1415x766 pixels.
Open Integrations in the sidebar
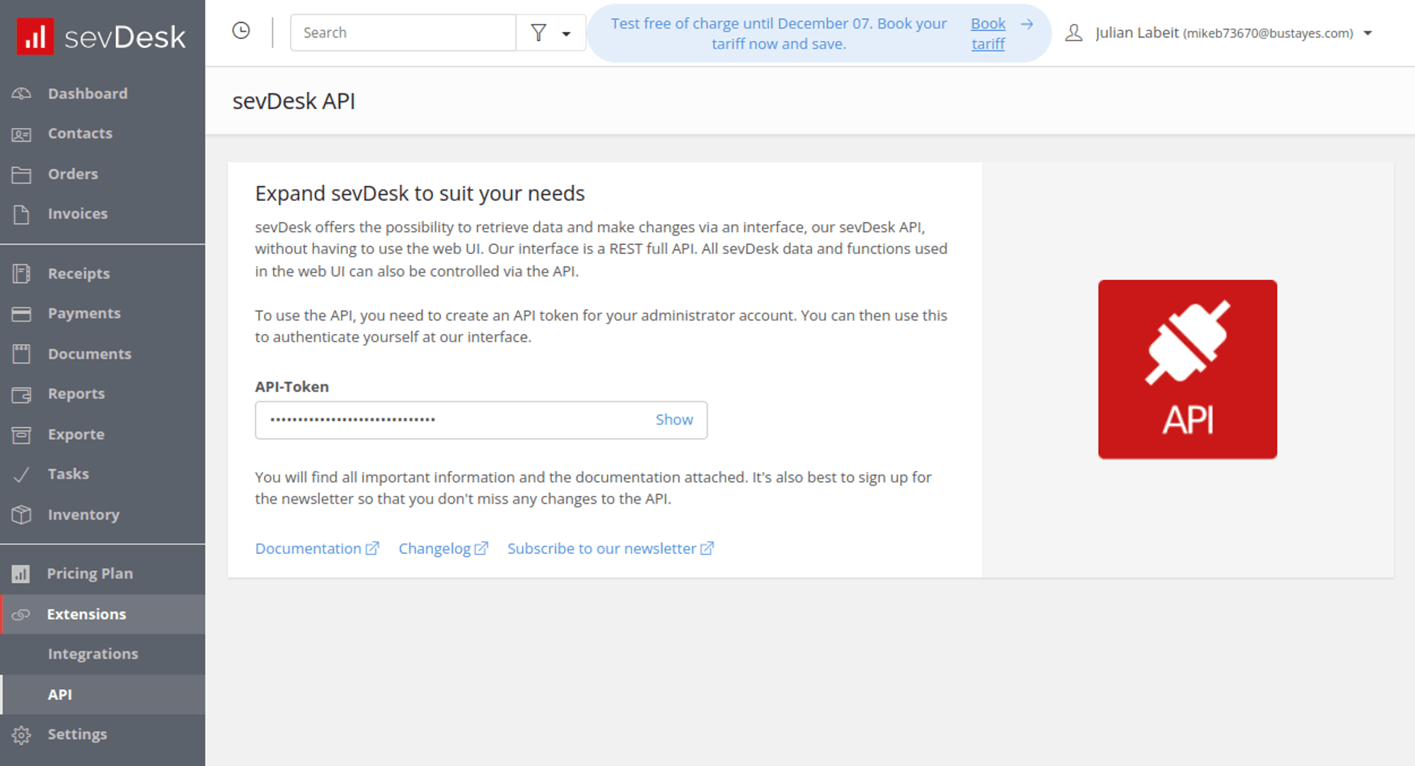click(x=93, y=654)
